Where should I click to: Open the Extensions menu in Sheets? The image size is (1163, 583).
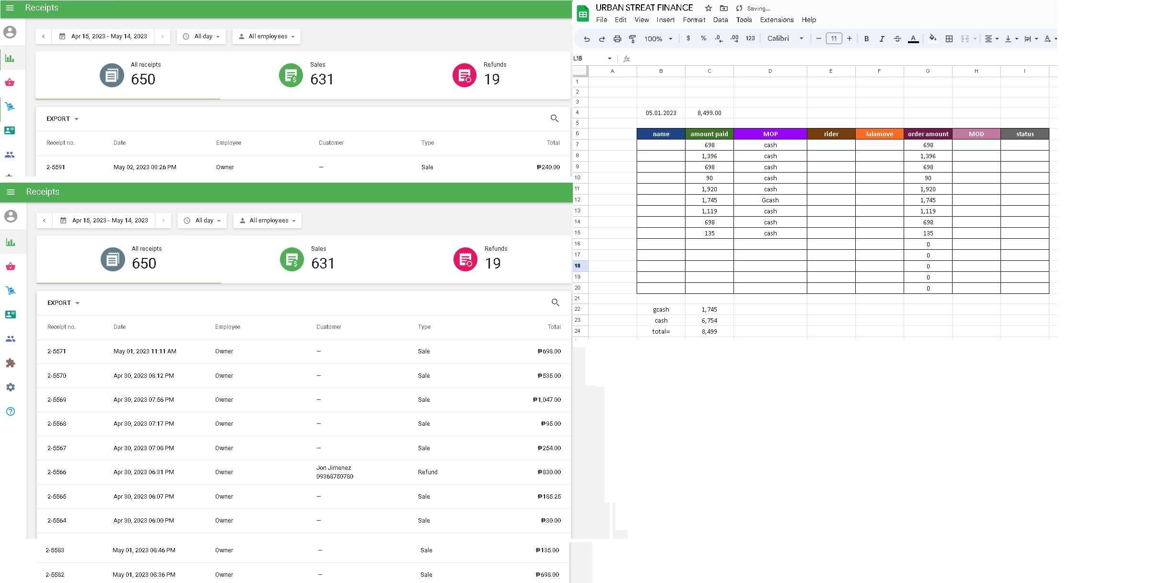777,20
